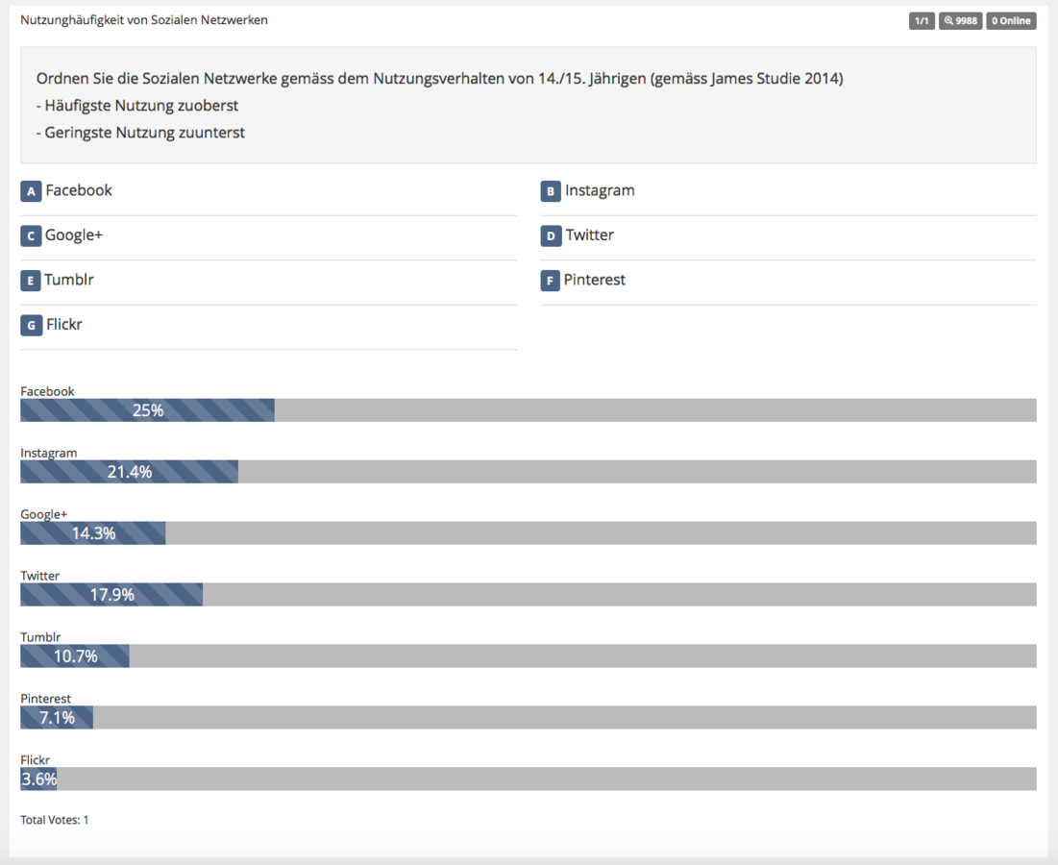Click the Google+ 14.3% result bar

pos(93,533)
